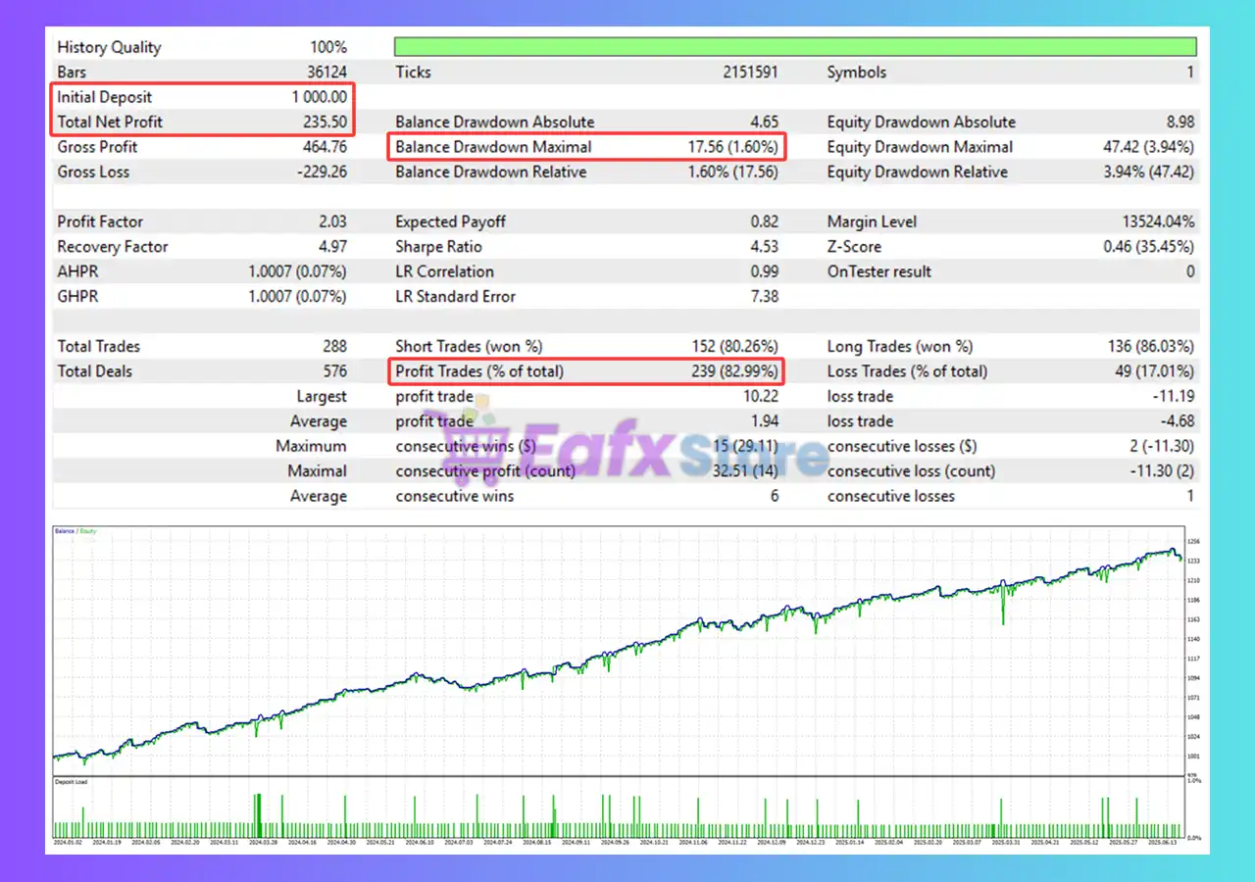Click the Margin Level percentage value
This screenshot has height=882, width=1255.
[1158, 221]
